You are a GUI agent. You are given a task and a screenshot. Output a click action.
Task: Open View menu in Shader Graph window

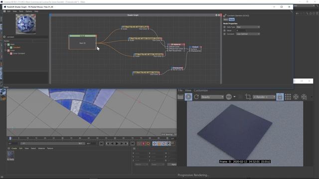(x=14, y=11)
